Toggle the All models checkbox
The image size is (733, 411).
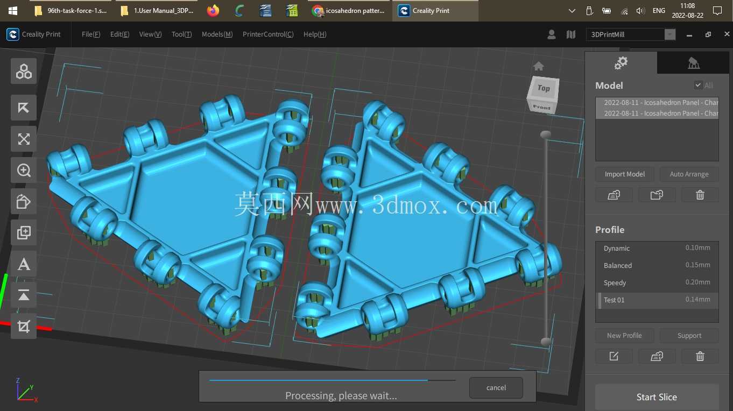tap(698, 85)
